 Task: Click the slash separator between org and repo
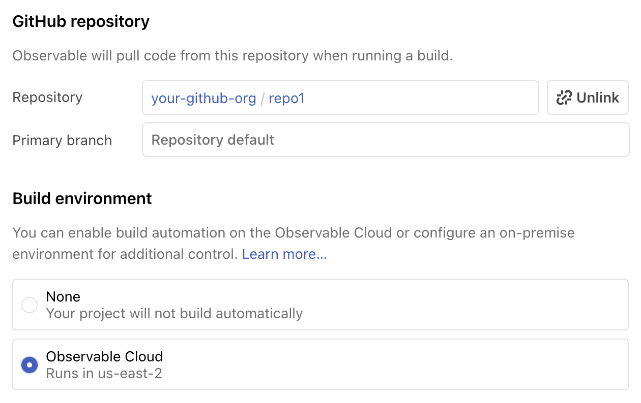pyautogui.click(x=263, y=98)
